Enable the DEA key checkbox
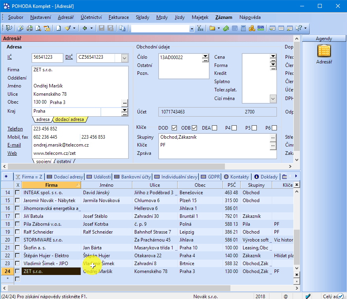This screenshot has width=347, height=299. tap(214, 128)
